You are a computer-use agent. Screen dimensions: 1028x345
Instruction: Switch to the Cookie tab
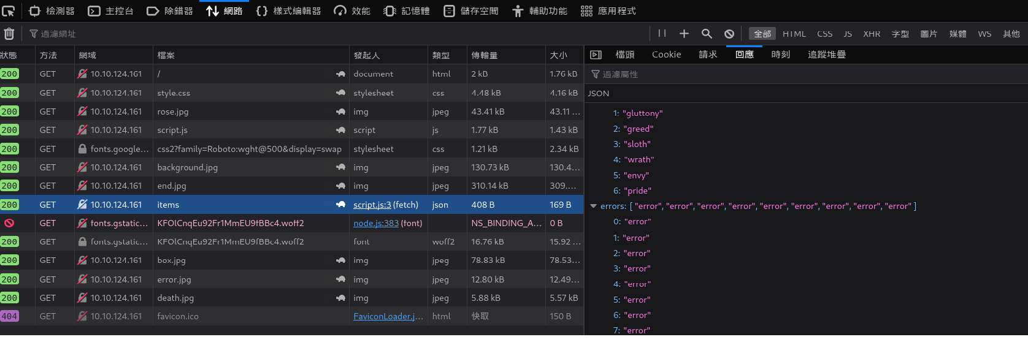666,55
